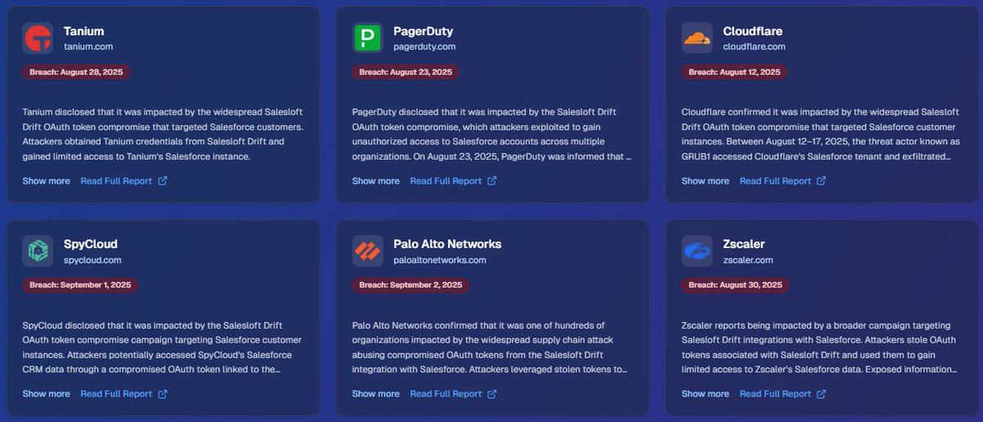Click the PagerDuty company name heading

pyautogui.click(x=424, y=31)
